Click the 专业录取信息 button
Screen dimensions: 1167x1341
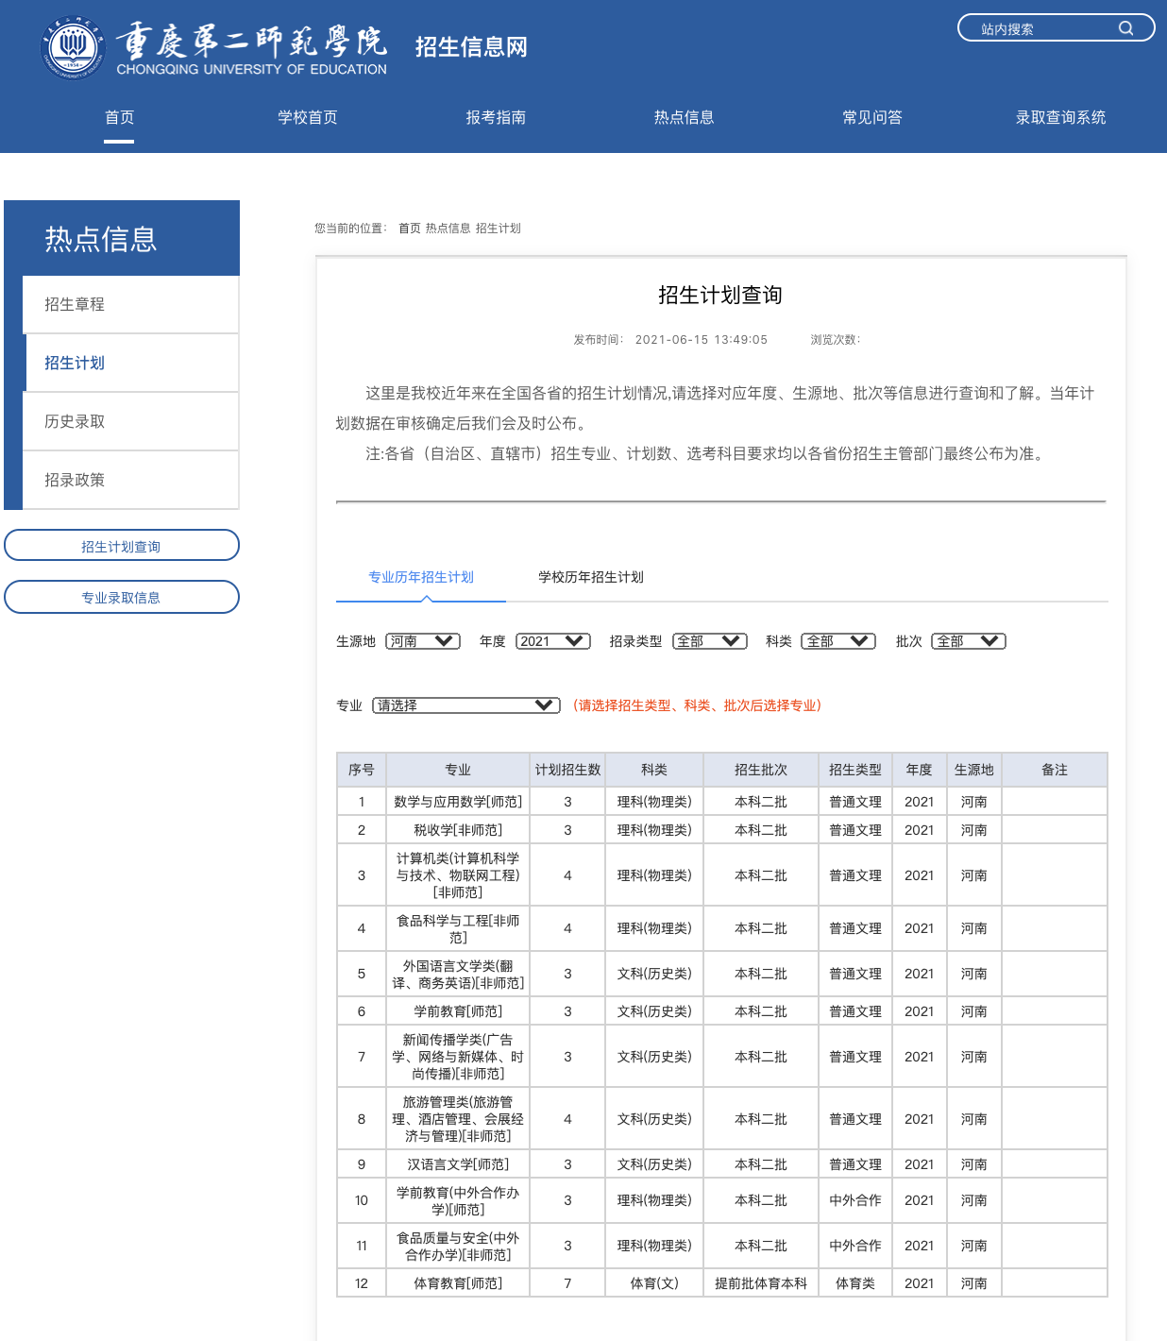[121, 597]
